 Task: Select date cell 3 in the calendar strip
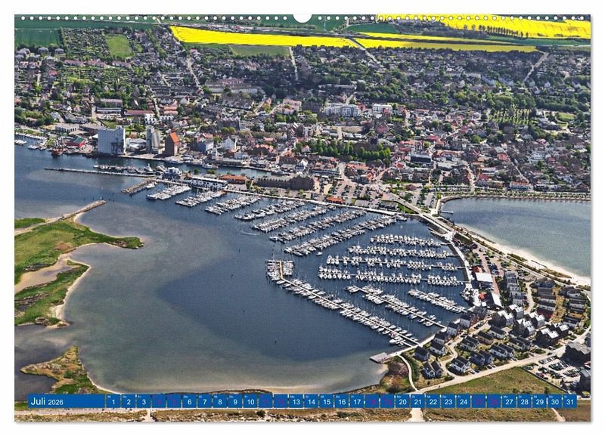pyautogui.click(x=144, y=401)
